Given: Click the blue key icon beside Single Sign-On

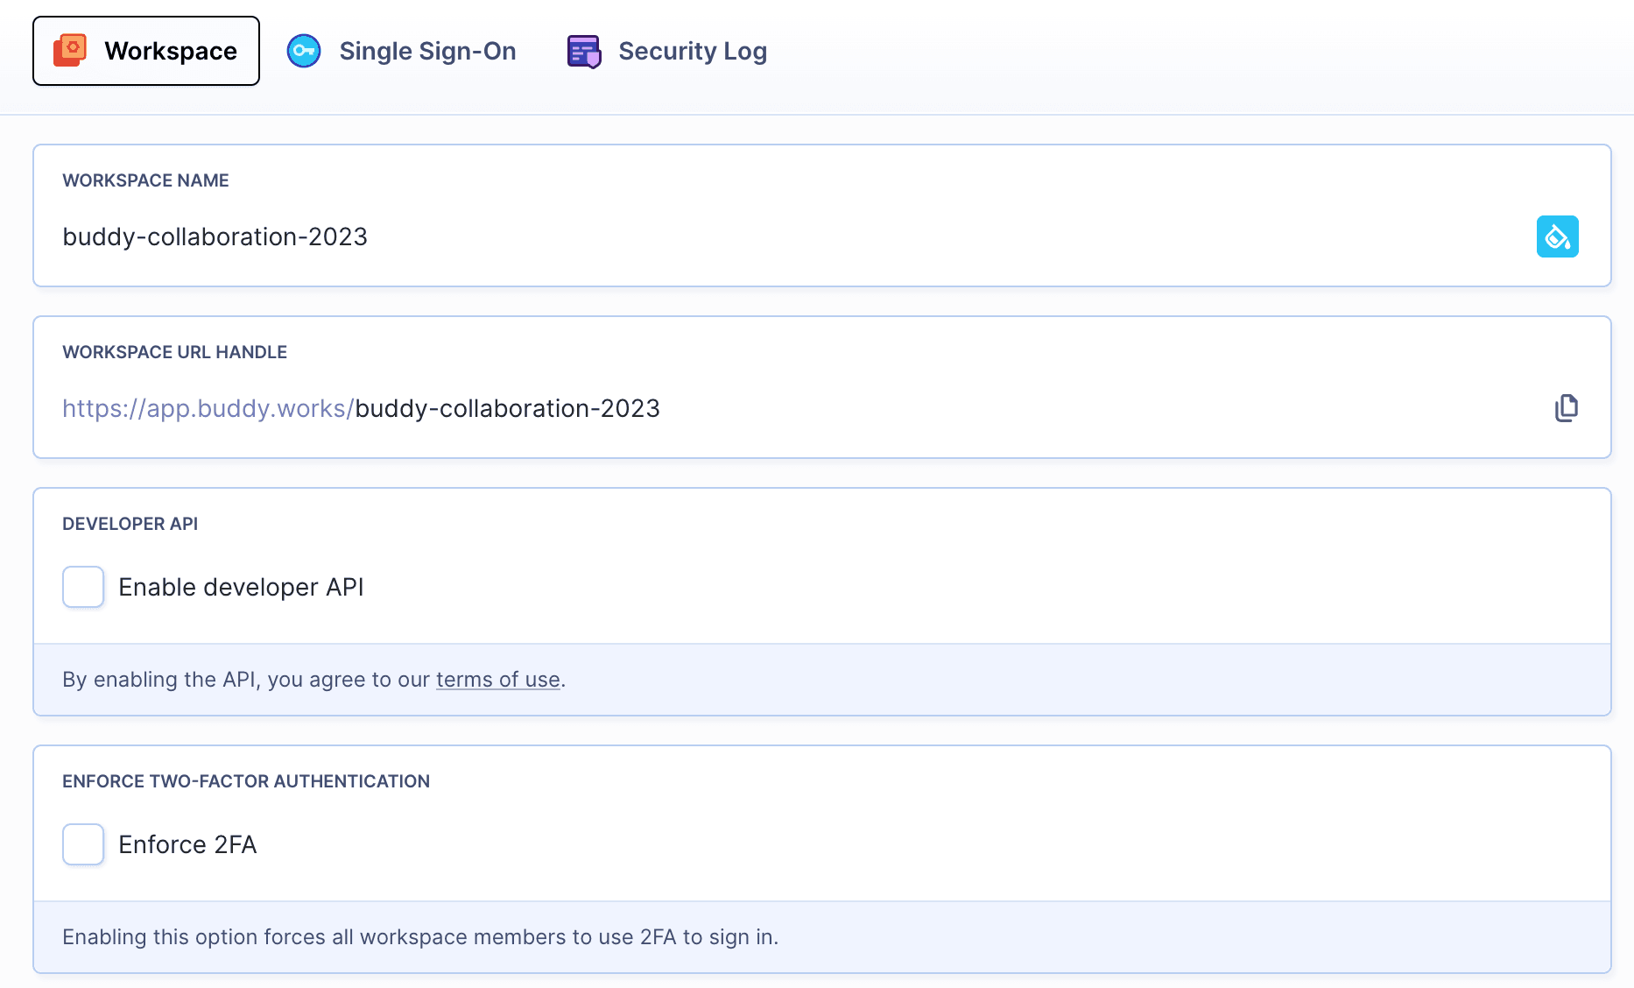Looking at the screenshot, I should 304,50.
